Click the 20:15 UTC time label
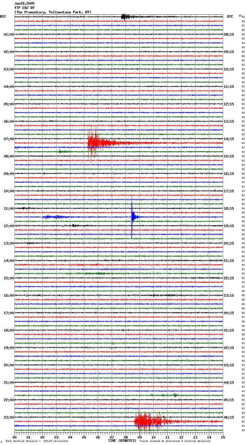The width and height of the screenshot is (246, 445). [229, 243]
